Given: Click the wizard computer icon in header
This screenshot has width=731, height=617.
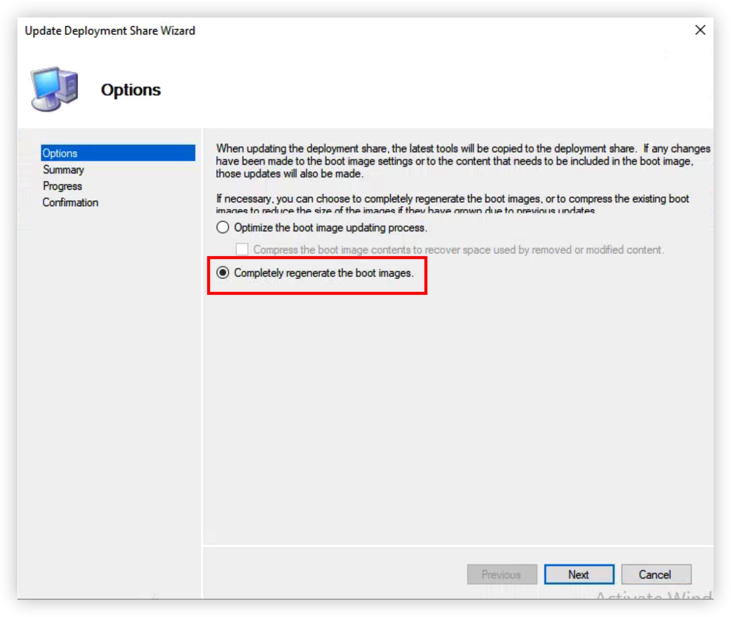Looking at the screenshot, I should click(x=54, y=89).
